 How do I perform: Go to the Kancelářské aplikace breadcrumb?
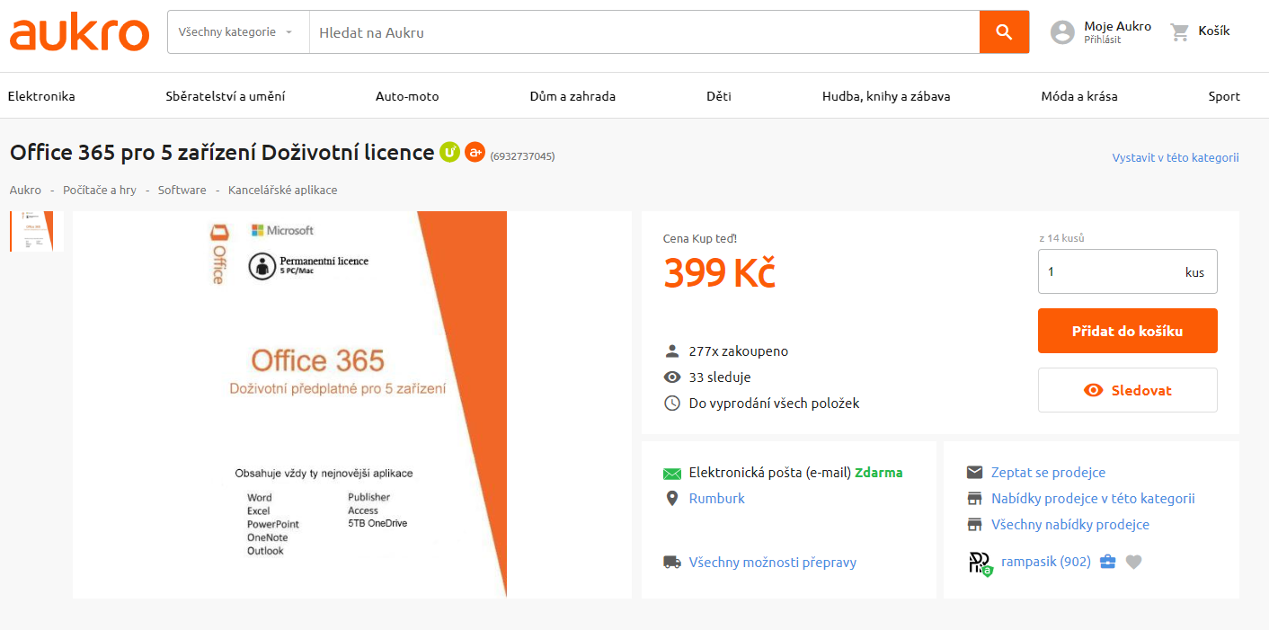(x=283, y=190)
